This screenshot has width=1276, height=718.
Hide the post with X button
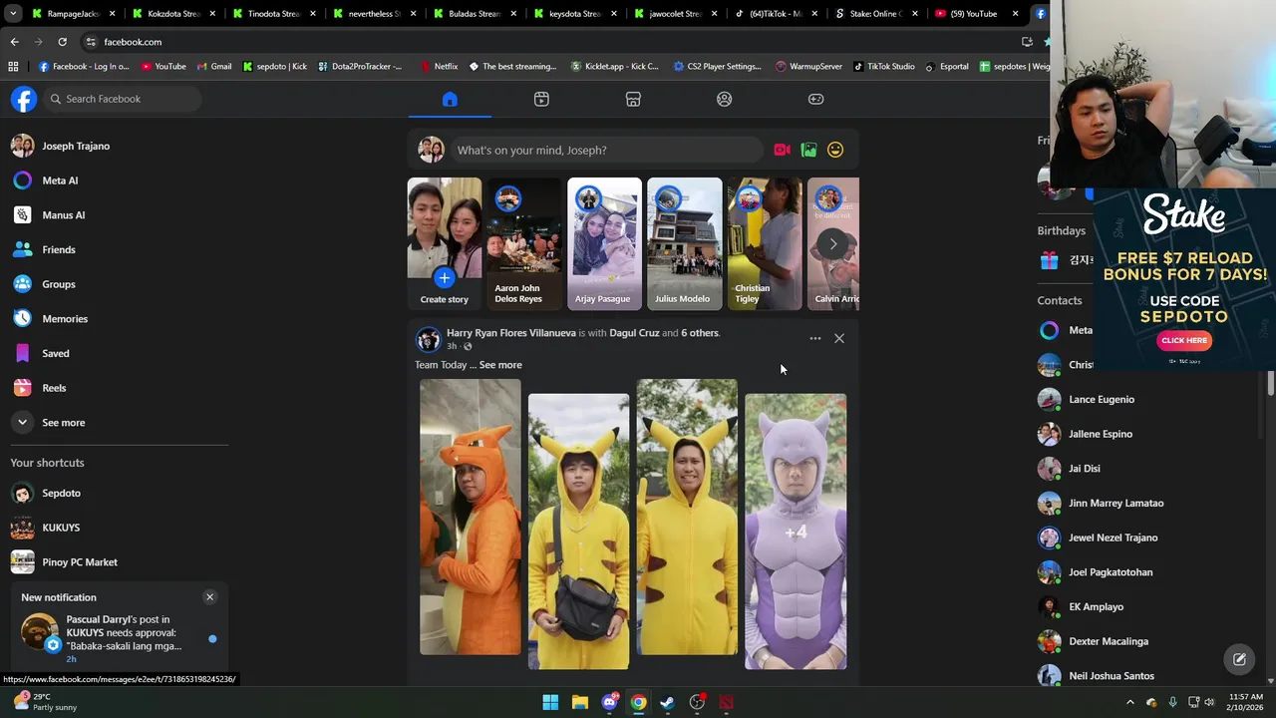(x=839, y=338)
